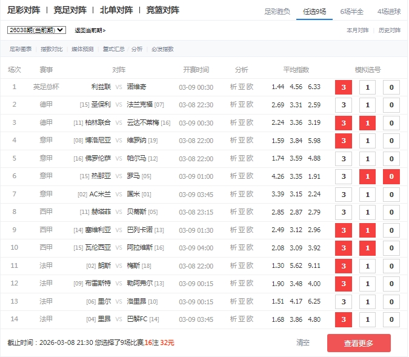409x357 pixels.
Task: Go to 竞足对阵 section
Action: point(70,10)
